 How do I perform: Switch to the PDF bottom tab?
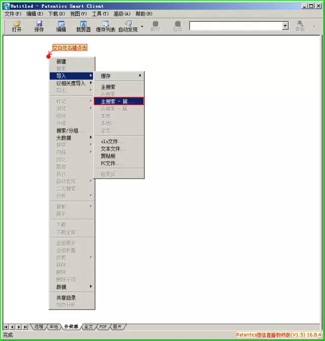[x=103, y=327]
